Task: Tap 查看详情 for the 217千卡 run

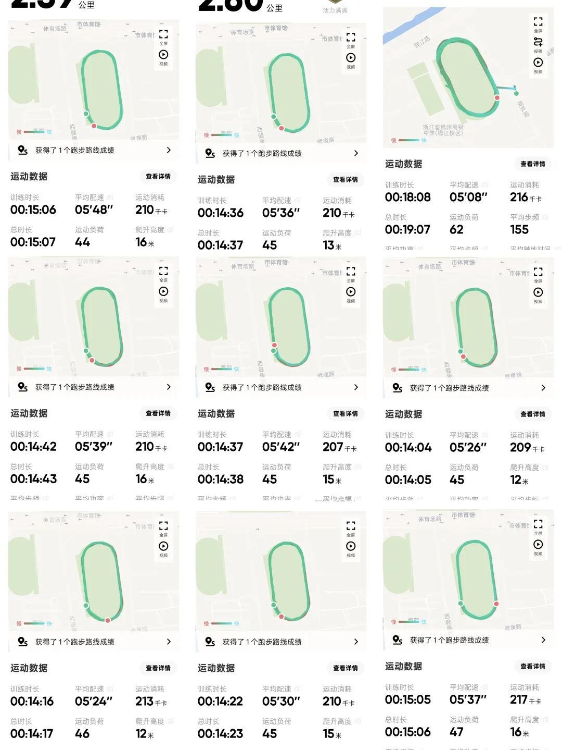Action: (x=533, y=666)
